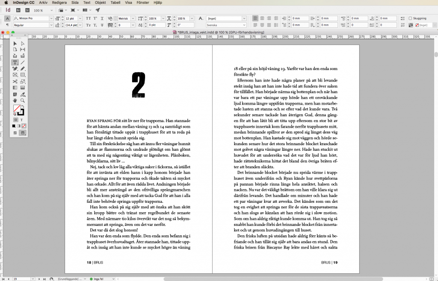Image resolution: width=438 pixels, height=281 pixels.
Task: Select the Pen tool
Action: [x=15, y=69]
